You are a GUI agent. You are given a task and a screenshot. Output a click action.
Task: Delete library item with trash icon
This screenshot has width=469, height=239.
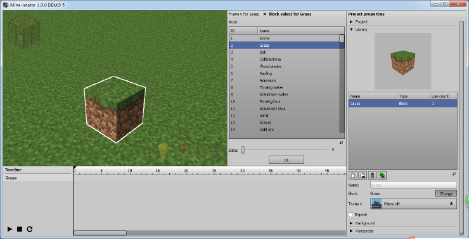(373, 175)
